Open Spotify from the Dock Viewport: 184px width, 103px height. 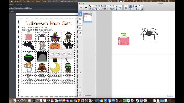pos(124,100)
